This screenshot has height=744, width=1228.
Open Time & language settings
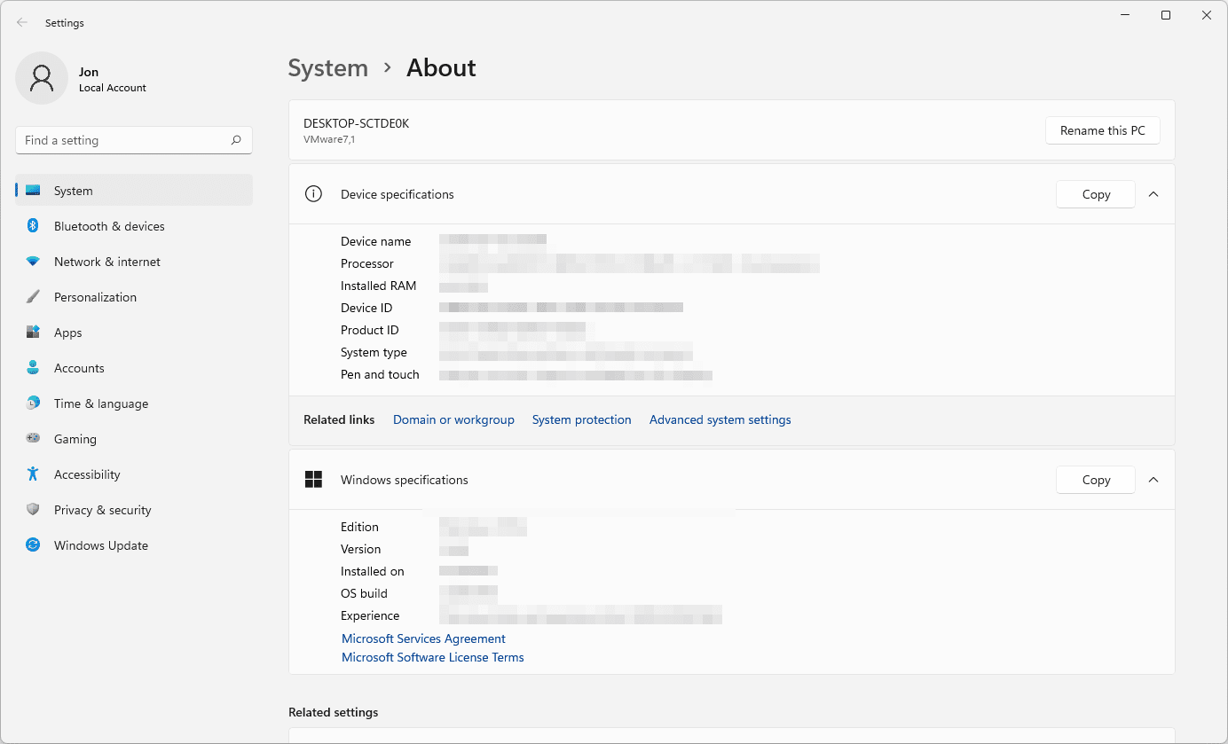click(134, 403)
